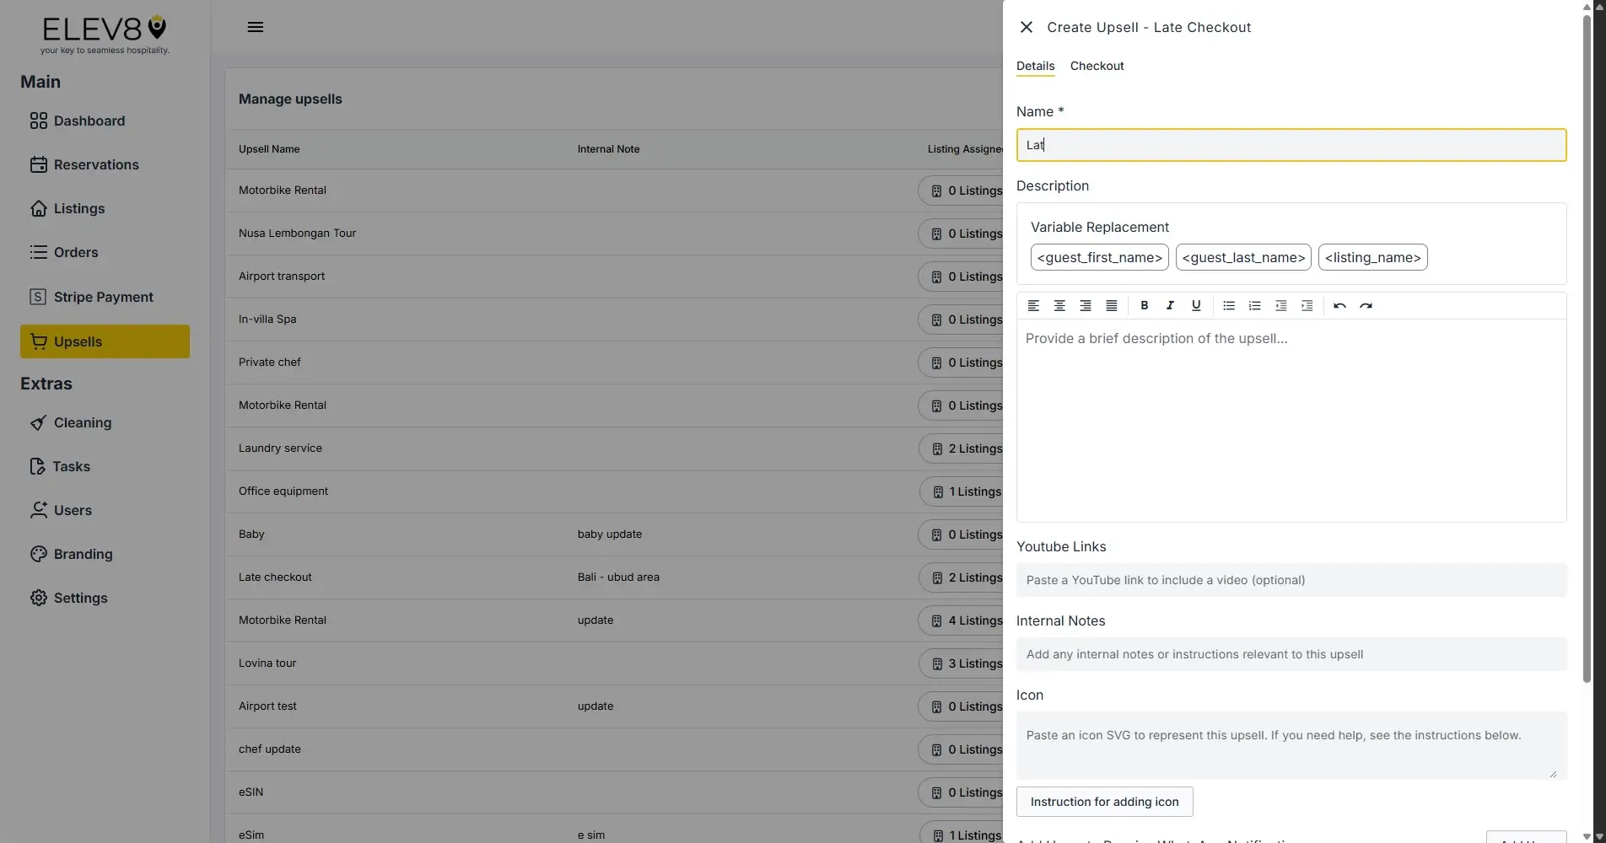Open the Branding page
Viewport: 1606px width, 843px height.
83,554
